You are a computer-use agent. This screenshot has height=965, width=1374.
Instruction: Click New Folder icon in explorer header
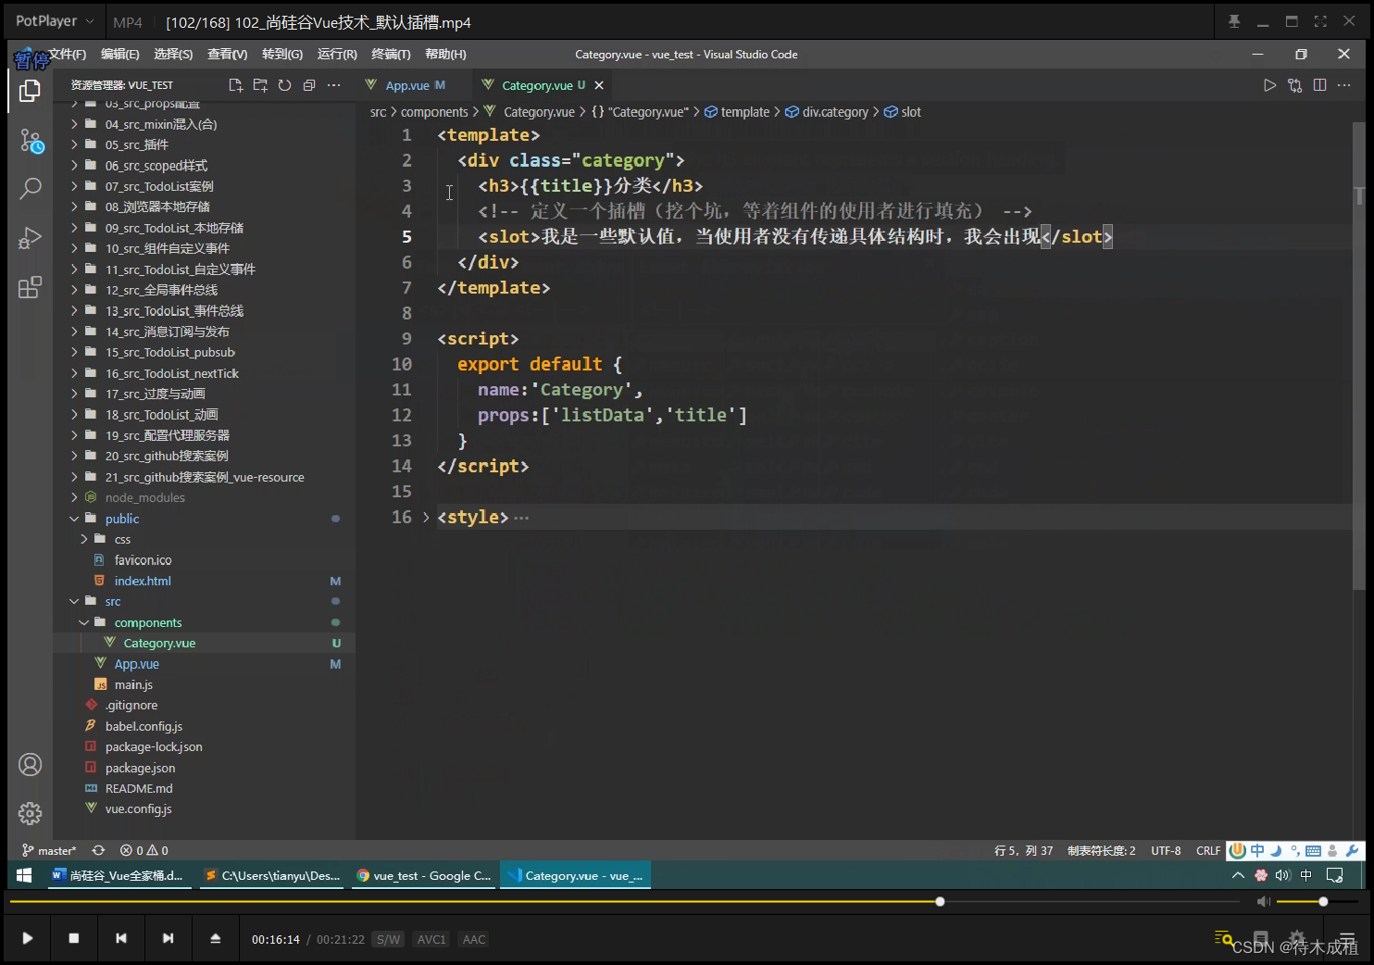(260, 85)
